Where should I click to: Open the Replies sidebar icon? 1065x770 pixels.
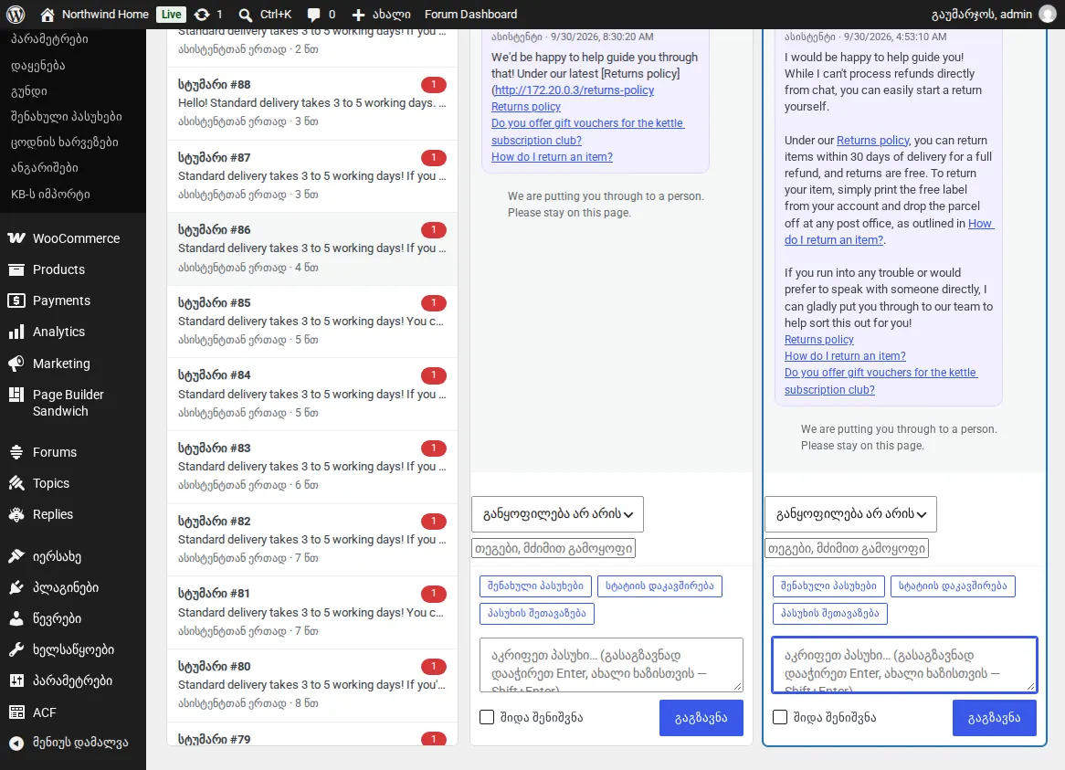tap(16, 514)
